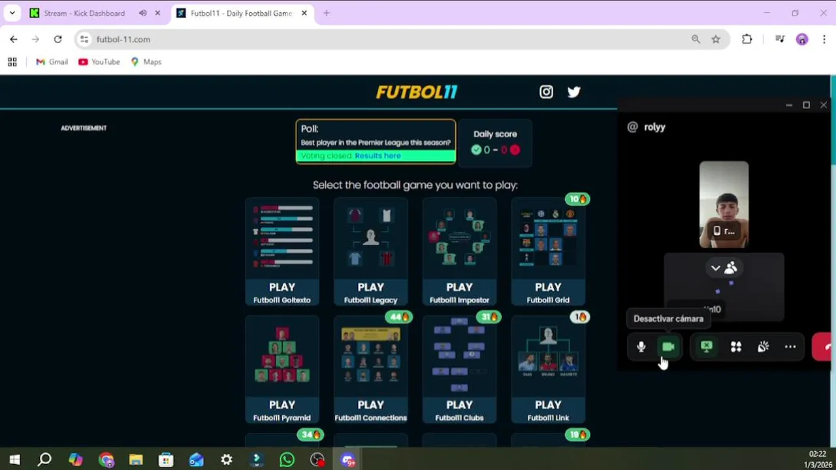836x470 pixels.
Task: Open Discord from the taskbar
Action: [x=347, y=460]
